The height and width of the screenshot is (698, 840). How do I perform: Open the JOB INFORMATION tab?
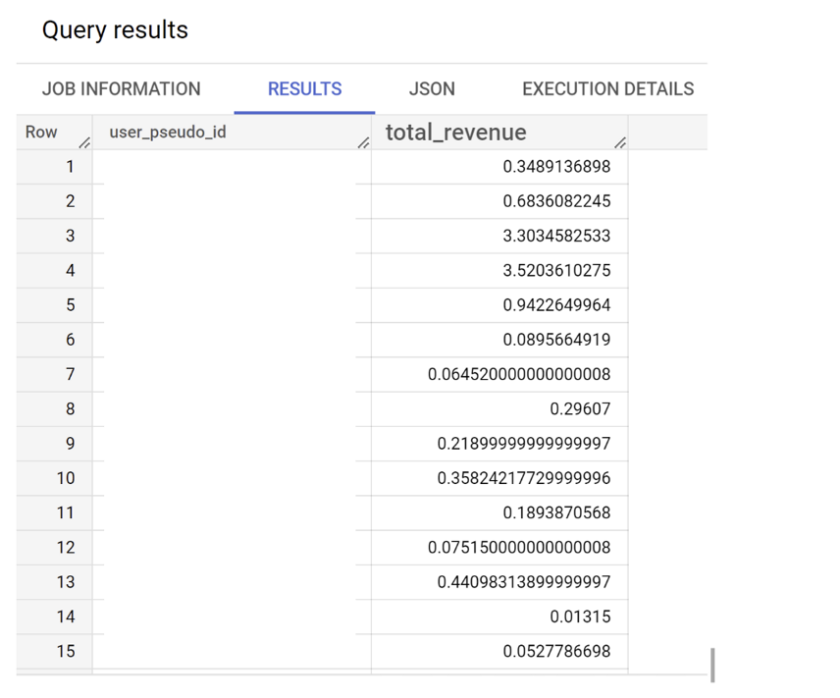(121, 88)
